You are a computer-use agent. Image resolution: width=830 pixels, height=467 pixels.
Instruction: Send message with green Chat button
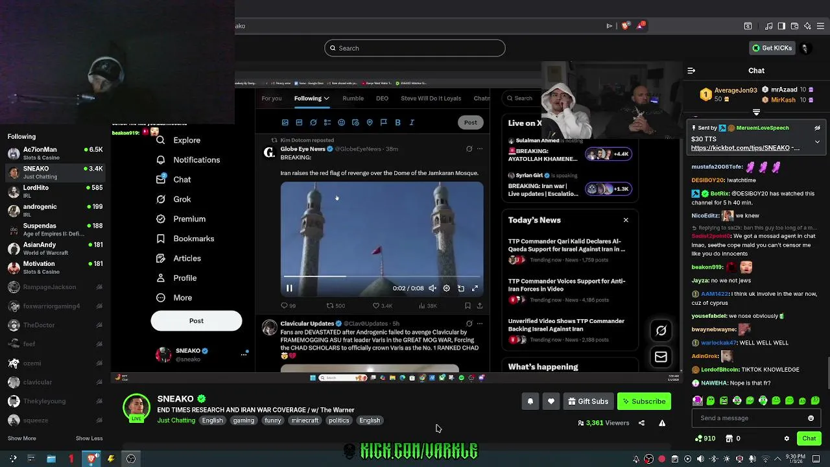[809, 438]
